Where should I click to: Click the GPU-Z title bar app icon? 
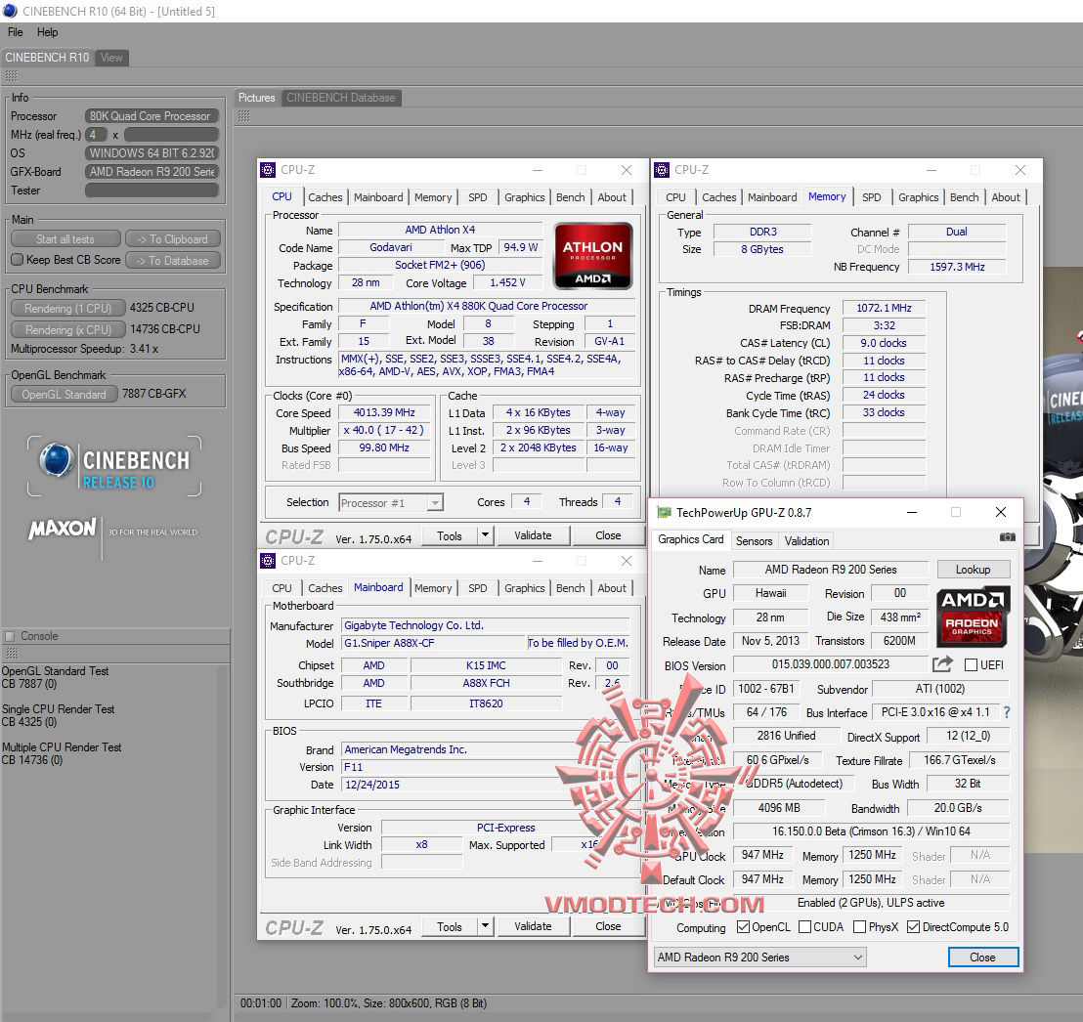(x=665, y=512)
